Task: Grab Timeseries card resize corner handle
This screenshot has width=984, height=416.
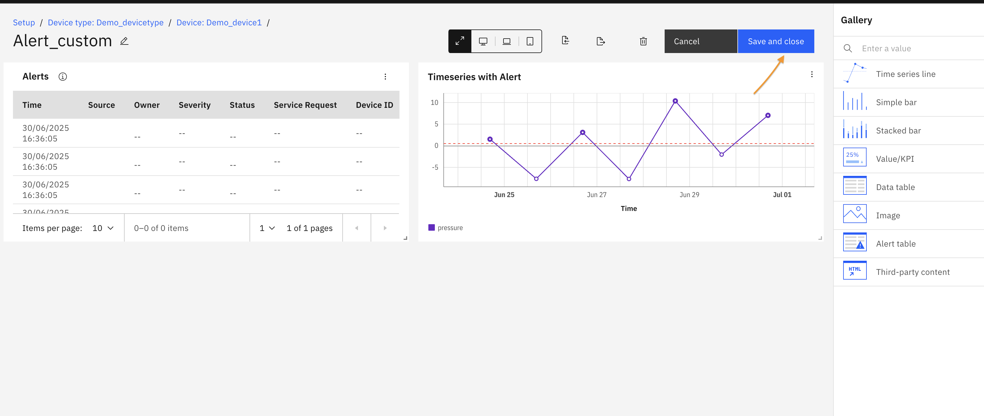Action: pos(820,238)
